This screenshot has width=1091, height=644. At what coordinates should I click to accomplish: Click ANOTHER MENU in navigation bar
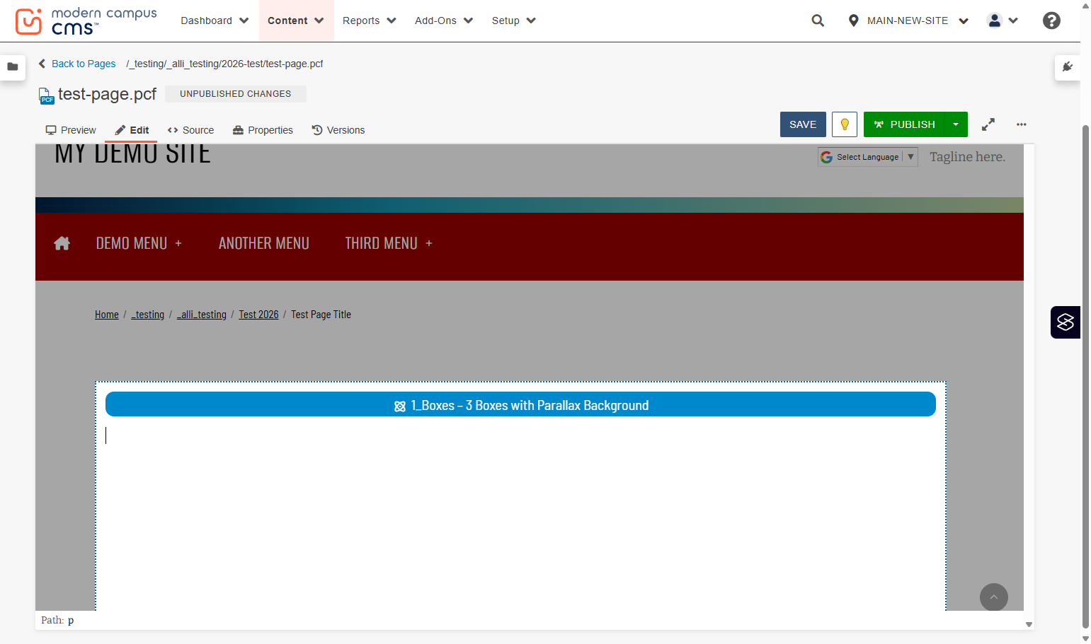point(264,243)
